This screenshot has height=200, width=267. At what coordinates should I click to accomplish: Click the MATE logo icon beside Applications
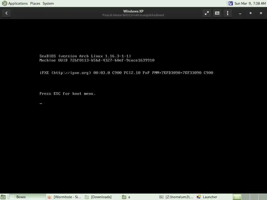[x=4, y=3]
